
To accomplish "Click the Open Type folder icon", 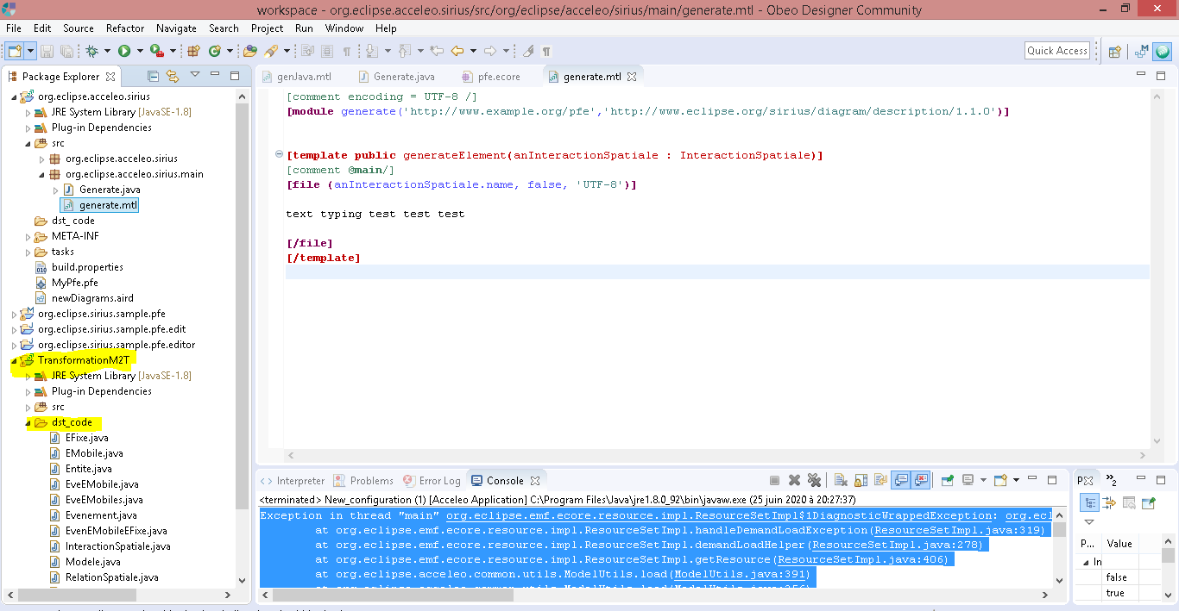I will 250,51.
